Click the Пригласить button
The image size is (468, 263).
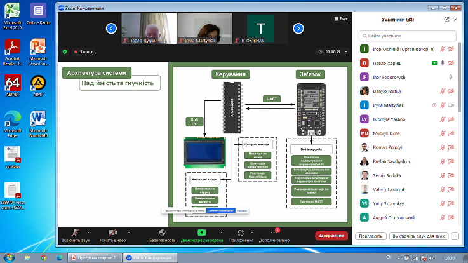(372, 236)
